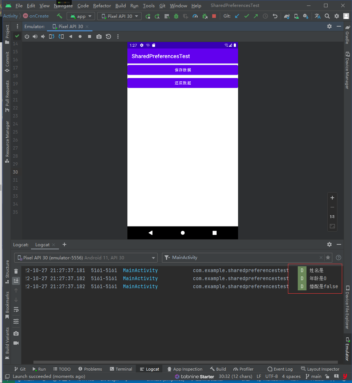Expand the Pixel API 30 device dropdown
The height and width of the screenshot is (383, 352).
point(119,16)
